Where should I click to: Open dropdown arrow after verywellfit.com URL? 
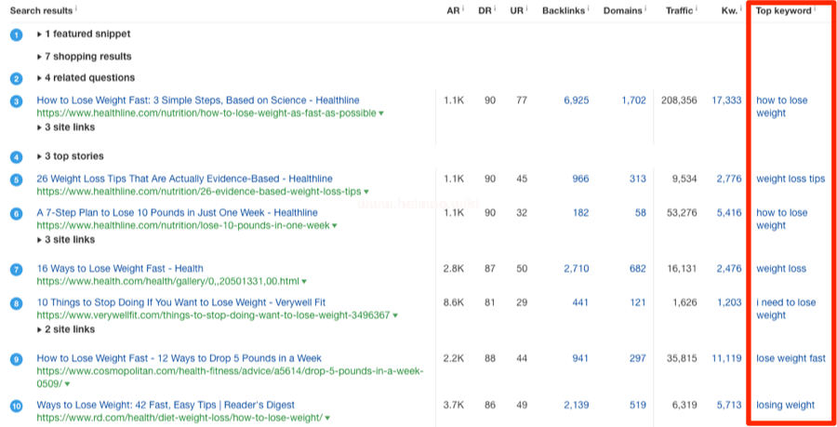tap(394, 315)
